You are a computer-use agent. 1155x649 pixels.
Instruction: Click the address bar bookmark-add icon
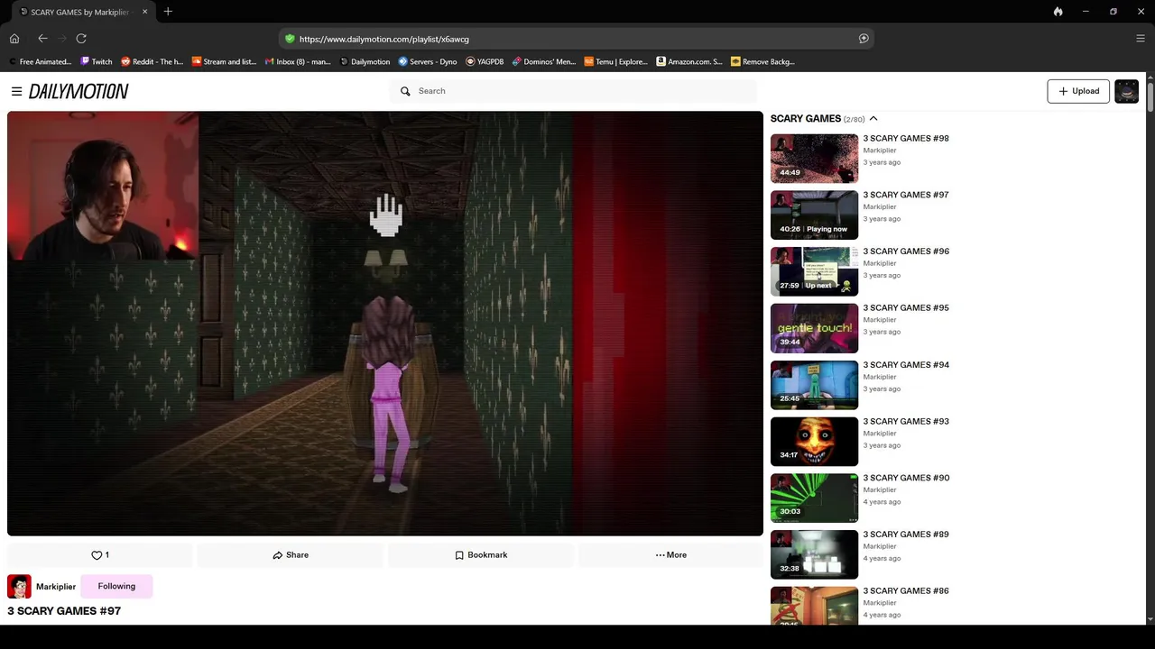[x=864, y=39]
